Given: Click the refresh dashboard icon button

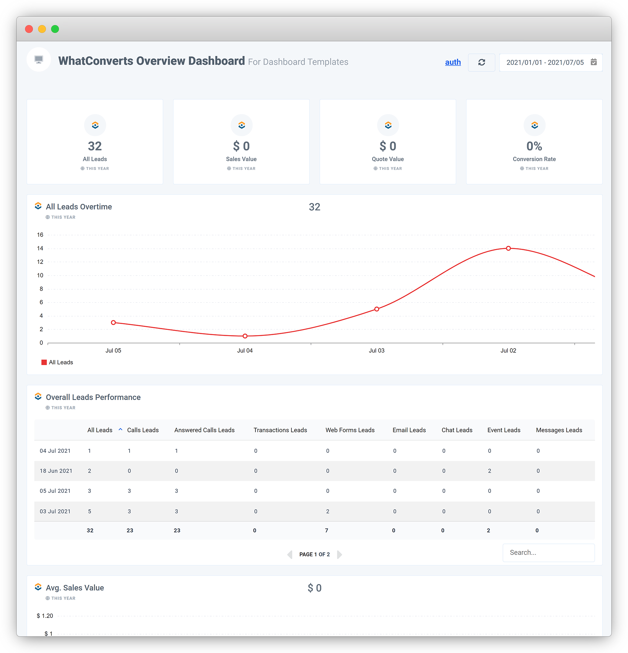Looking at the screenshot, I should (x=481, y=62).
